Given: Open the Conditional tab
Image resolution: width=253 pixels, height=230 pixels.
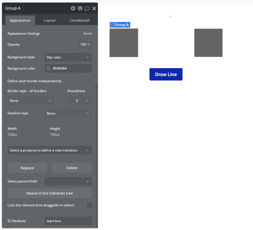Looking at the screenshot, I should (79, 21).
